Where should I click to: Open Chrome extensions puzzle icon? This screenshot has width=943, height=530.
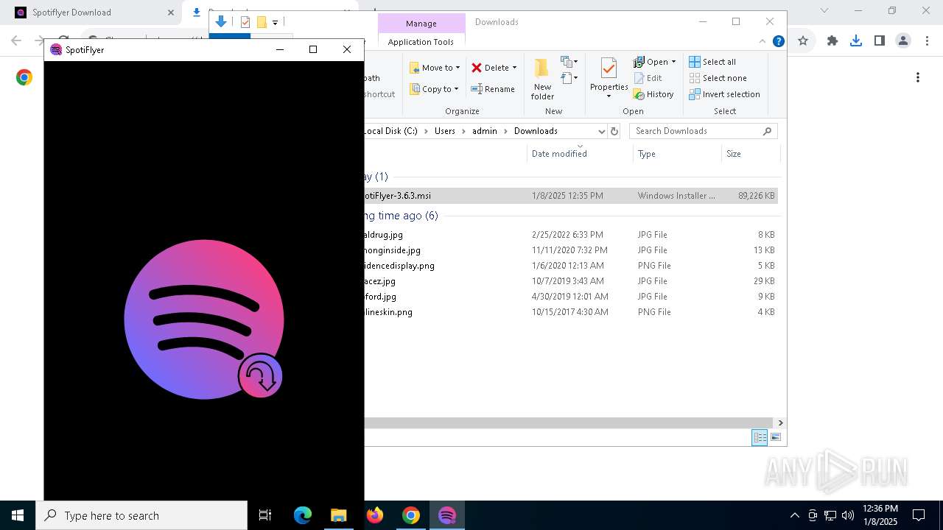point(832,41)
